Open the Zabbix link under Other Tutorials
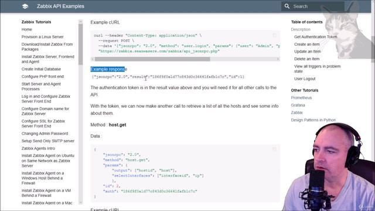 point(297,113)
